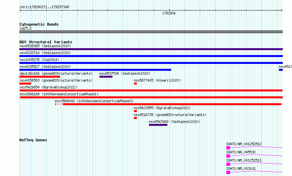Click the right arrow end of ruler
The width and height of the screenshot is (292, 176).
[282, 10]
